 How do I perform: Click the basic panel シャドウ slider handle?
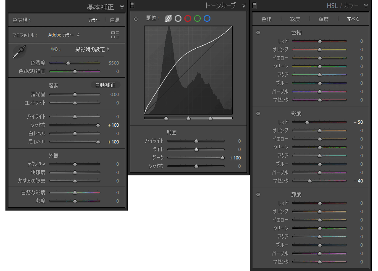click(98, 125)
